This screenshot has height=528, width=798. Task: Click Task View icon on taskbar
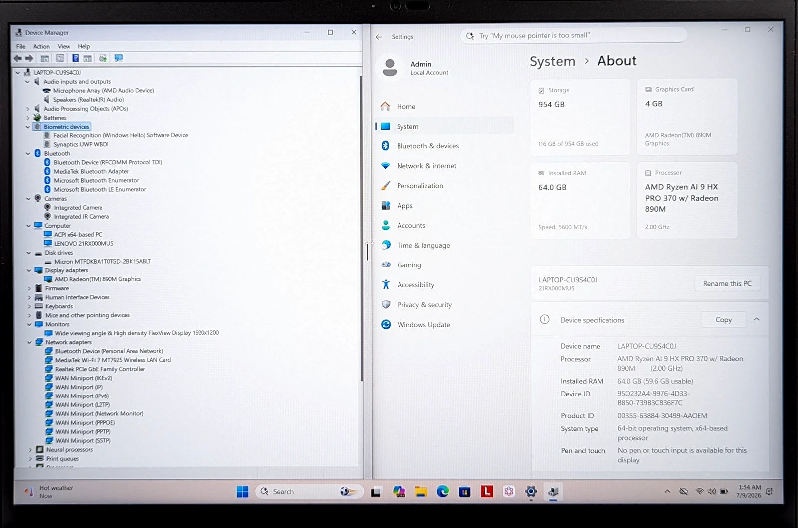click(x=376, y=492)
